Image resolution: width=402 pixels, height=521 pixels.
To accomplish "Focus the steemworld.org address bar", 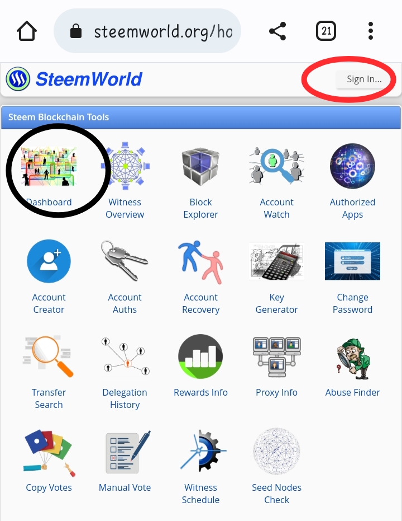I will tap(147, 31).
